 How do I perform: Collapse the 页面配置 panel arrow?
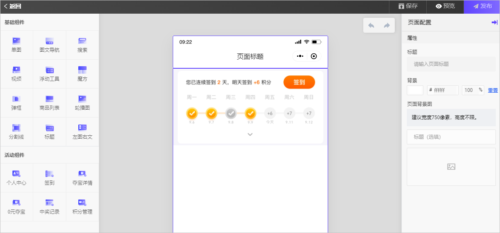(494, 22)
